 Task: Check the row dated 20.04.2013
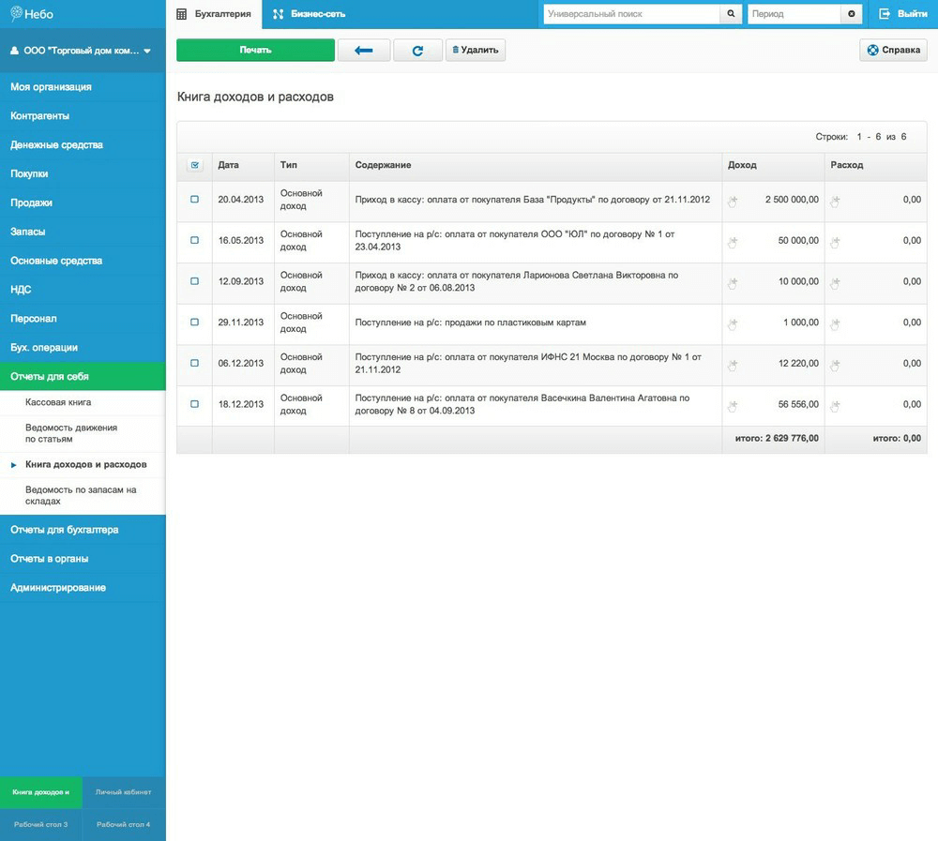click(194, 200)
